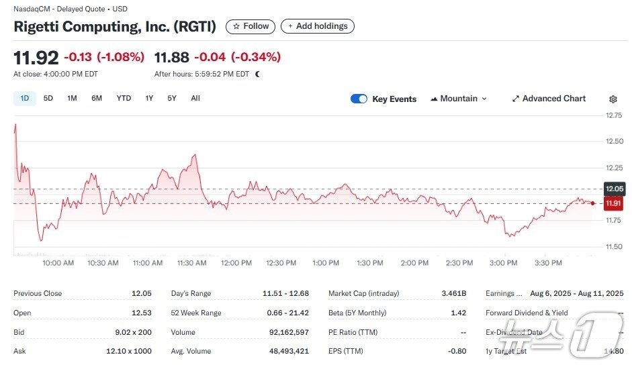Select the 1Y time range

click(149, 99)
